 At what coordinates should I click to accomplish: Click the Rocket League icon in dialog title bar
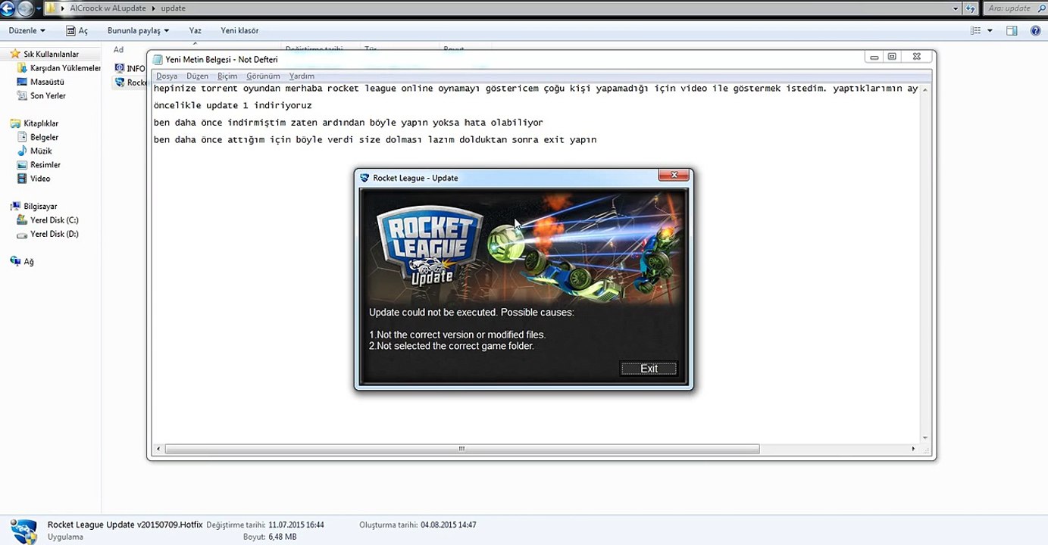pyautogui.click(x=364, y=178)
